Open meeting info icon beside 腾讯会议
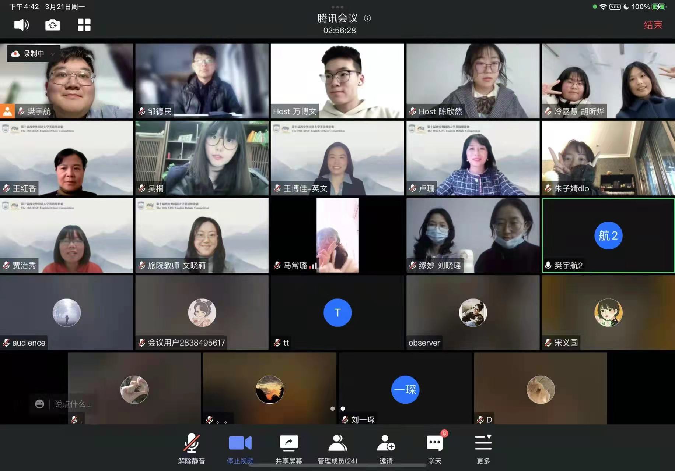Screen dimensions: 675x471 coord(367,18)
